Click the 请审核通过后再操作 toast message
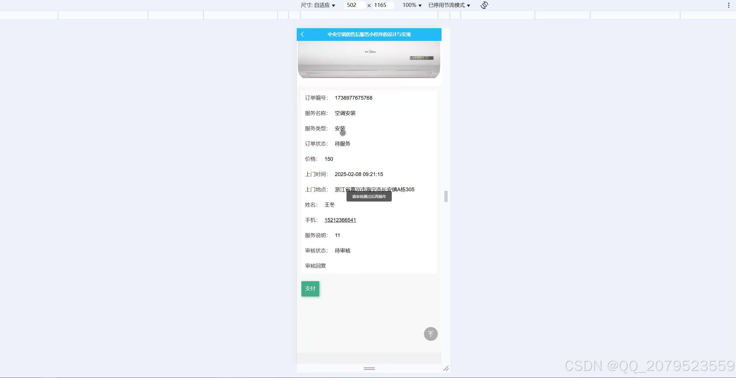Viewport: 736px width, 378px height. pyautogui.click(x=369, y=196)
